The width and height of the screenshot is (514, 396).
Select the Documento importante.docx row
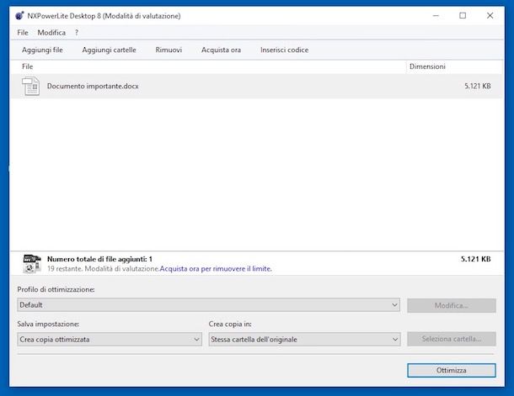(257, 86)
